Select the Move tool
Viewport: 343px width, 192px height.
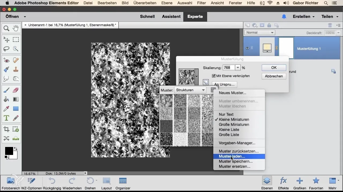[6, 40]
